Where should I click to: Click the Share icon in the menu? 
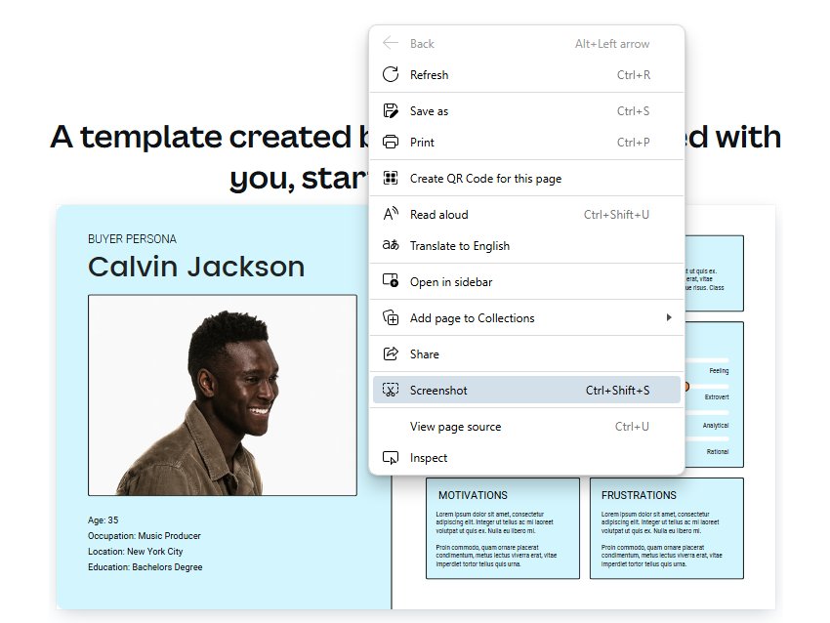click(x=391, y=353)
